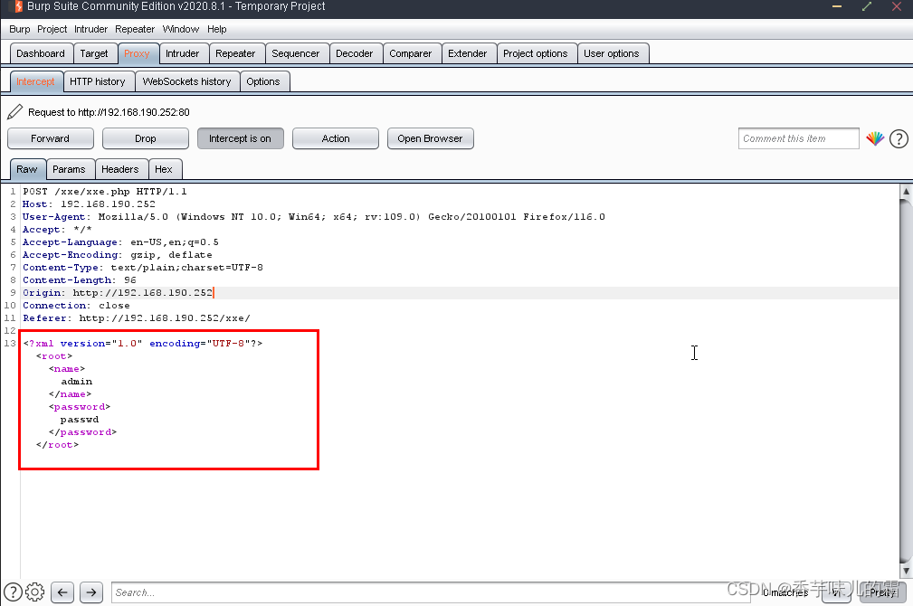Click the Pretty button at bottom right
This screenshot has height=606, width=913.
pos(882,592)
